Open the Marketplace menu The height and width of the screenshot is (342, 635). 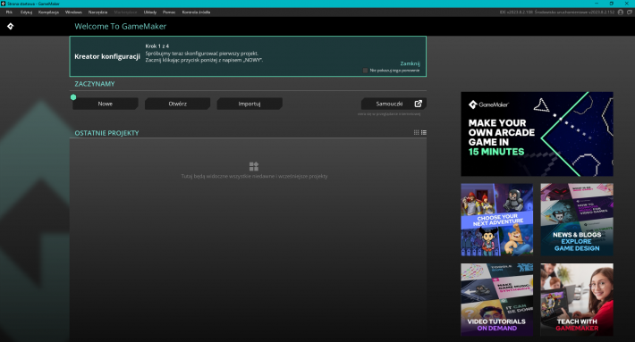pos(125,13)
